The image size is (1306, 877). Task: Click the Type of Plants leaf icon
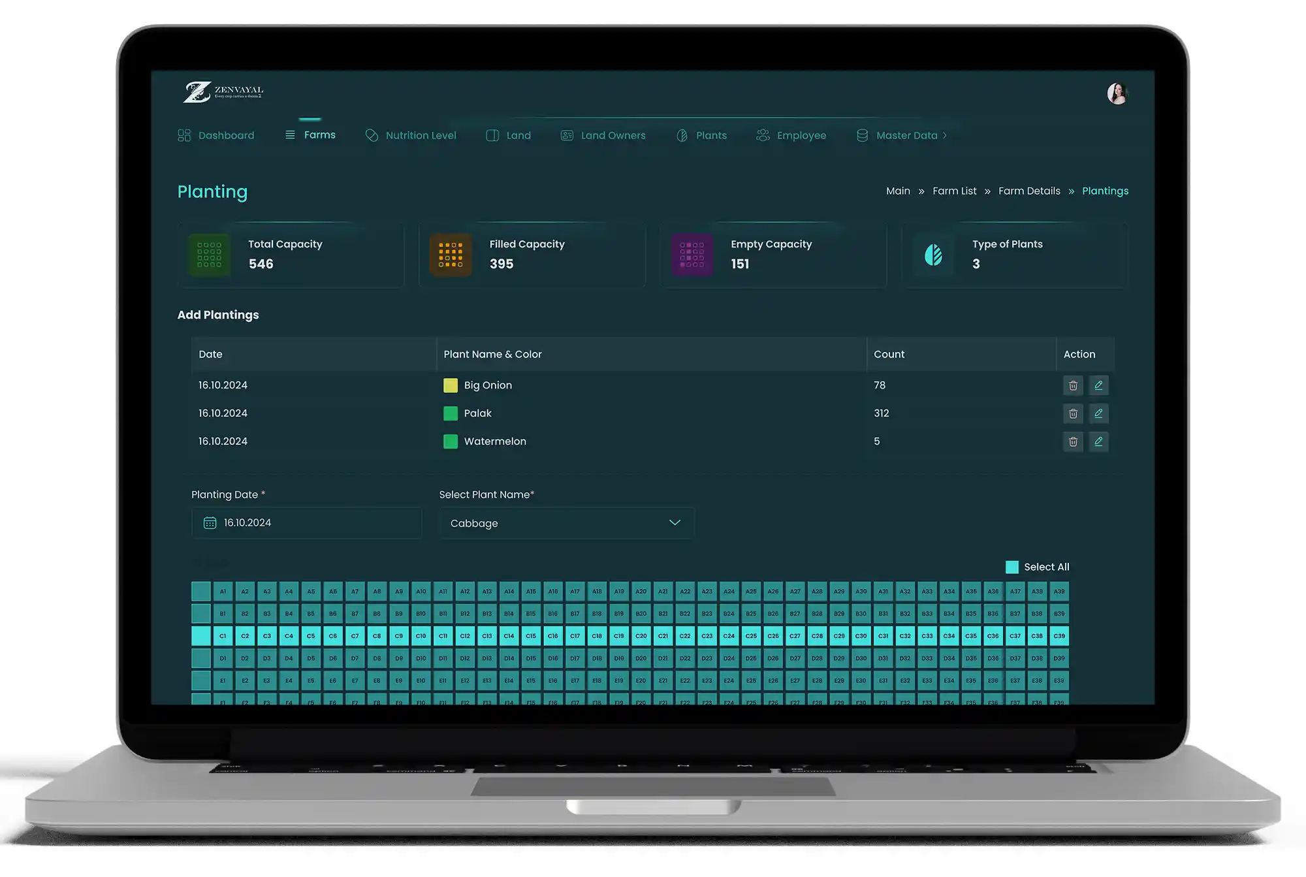click(934, 255)
